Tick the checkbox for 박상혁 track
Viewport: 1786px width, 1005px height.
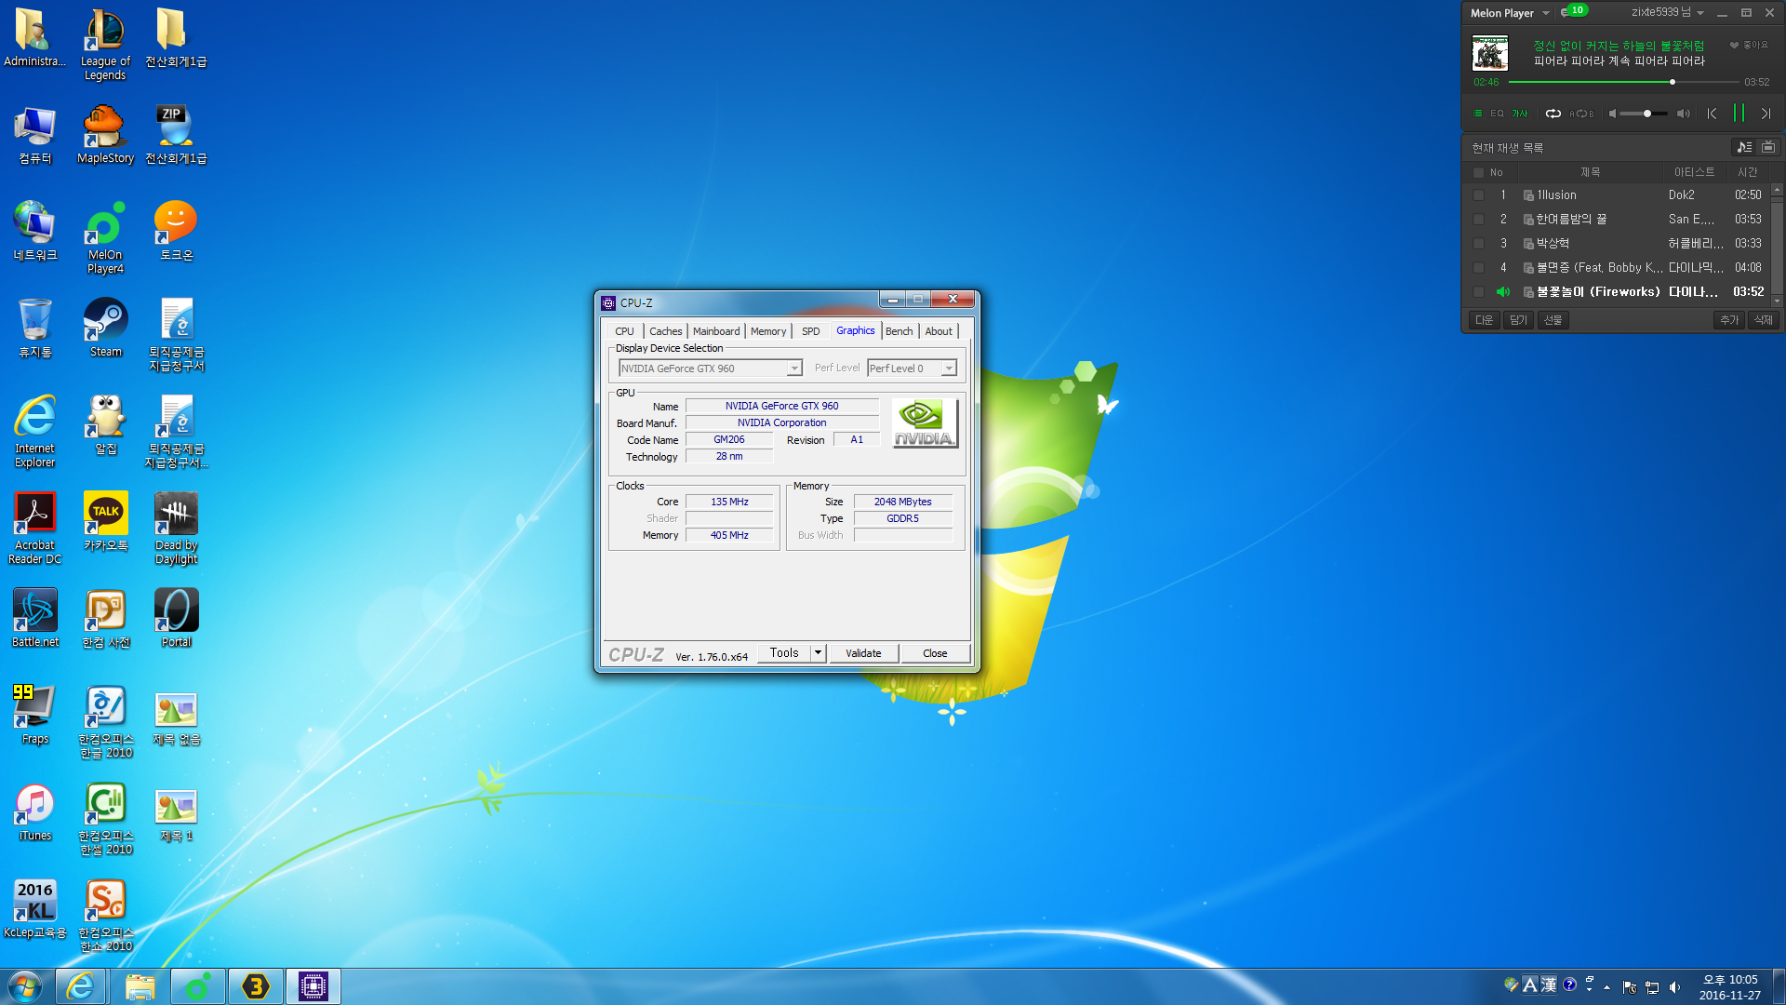pos(1478,244)
